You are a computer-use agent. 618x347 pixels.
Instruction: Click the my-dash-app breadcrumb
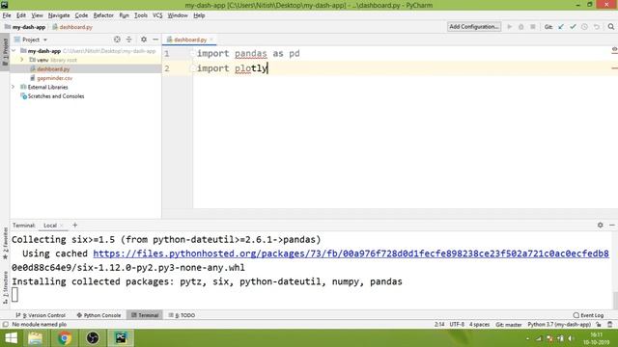click(x=25, y=27)
